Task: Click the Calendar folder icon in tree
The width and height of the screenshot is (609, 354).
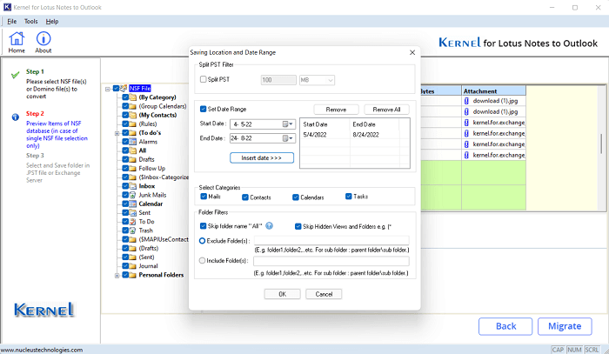Action: 133,204
